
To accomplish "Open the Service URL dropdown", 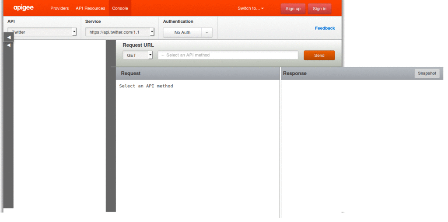I will pyautogui.click(x=120, y=32).
